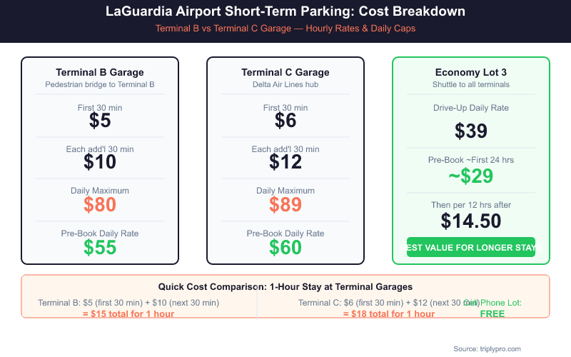
Task: Select the $60 pre-book daily rate
Action: (285, 247)
